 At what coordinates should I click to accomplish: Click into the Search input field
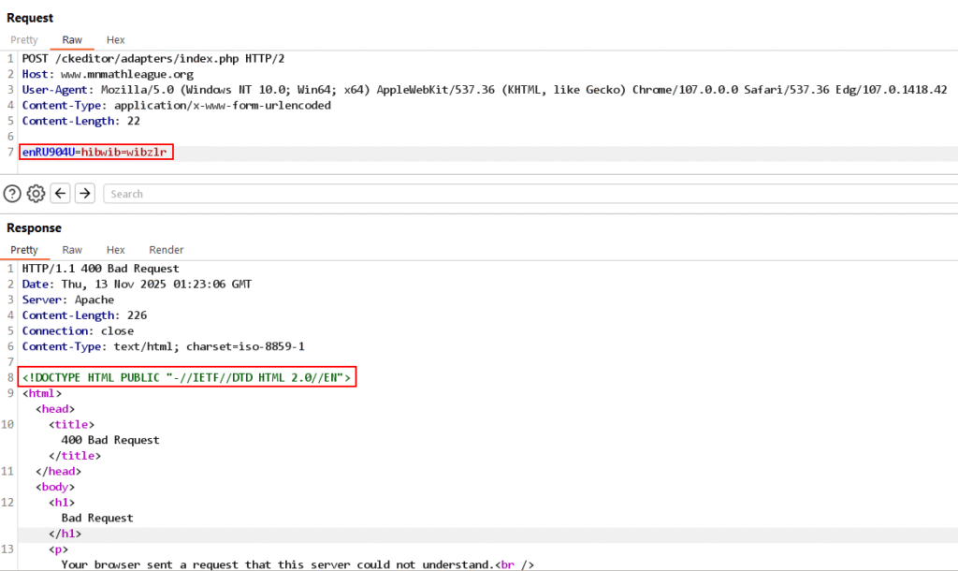click(524, 194)
